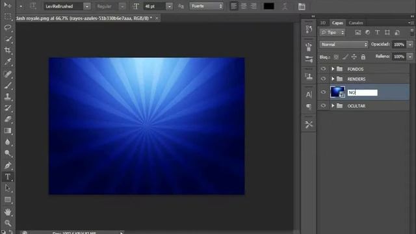Select the Hand tool
Viewport: 416px width, 234px height.
pos(8,212)
